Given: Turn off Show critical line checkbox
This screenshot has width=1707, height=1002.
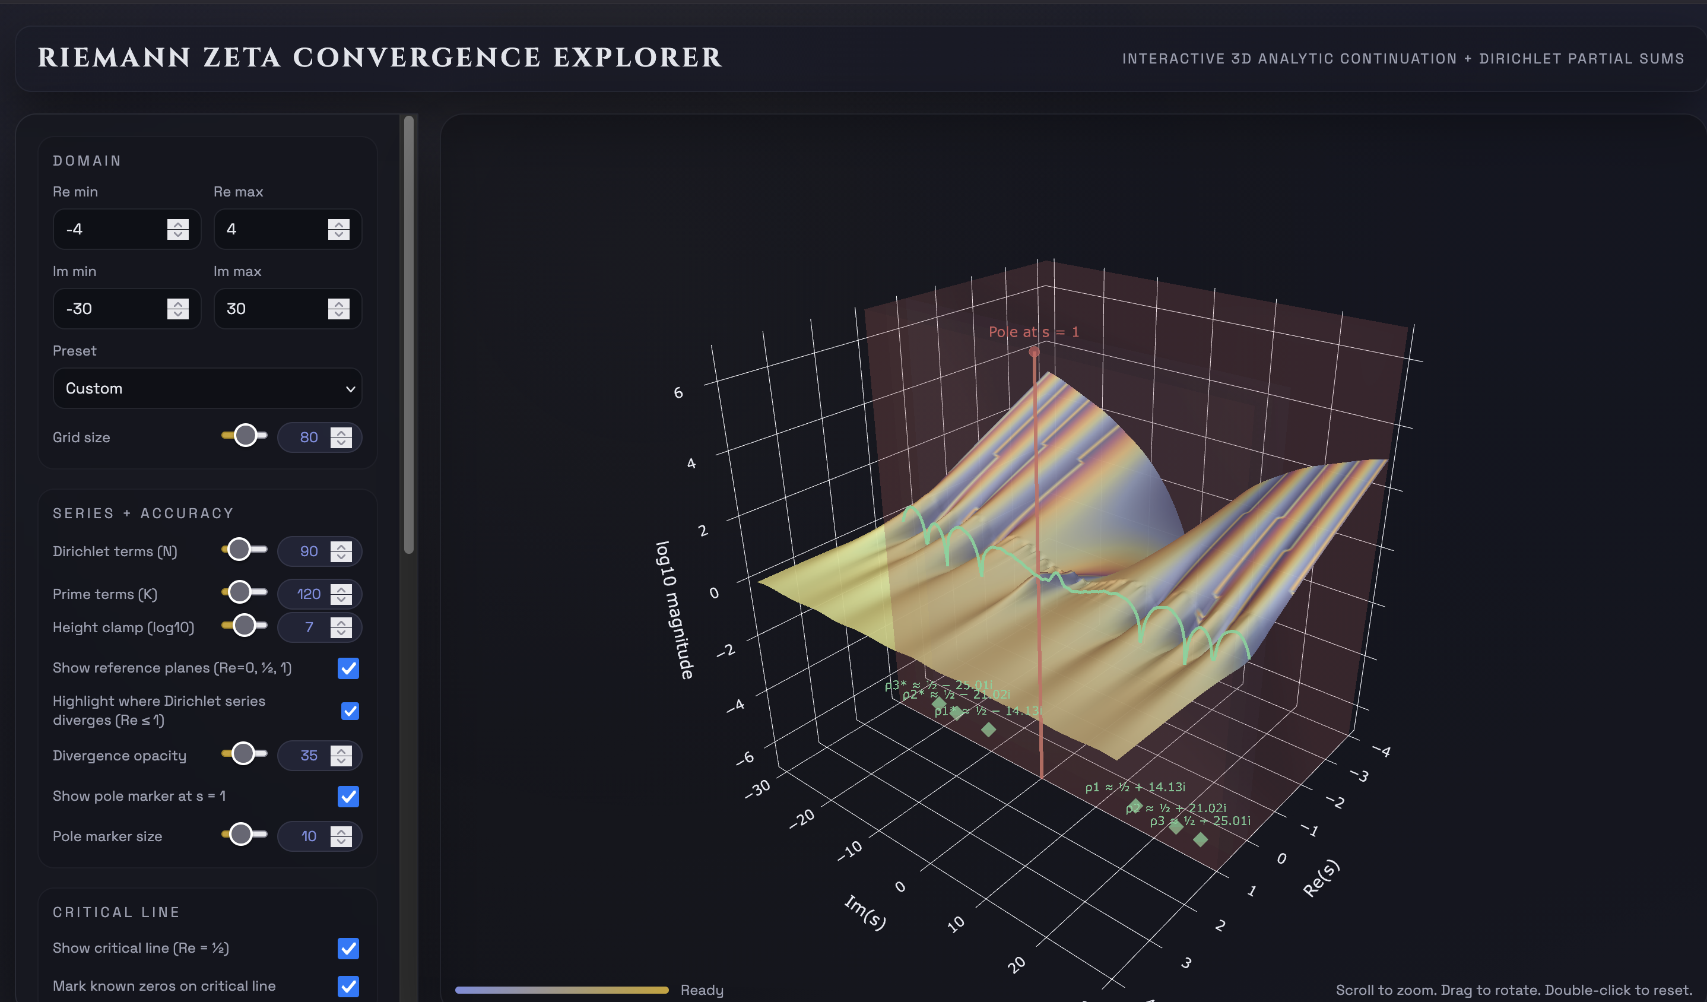Looking at the screenshot, I should (x=348, y=948).
